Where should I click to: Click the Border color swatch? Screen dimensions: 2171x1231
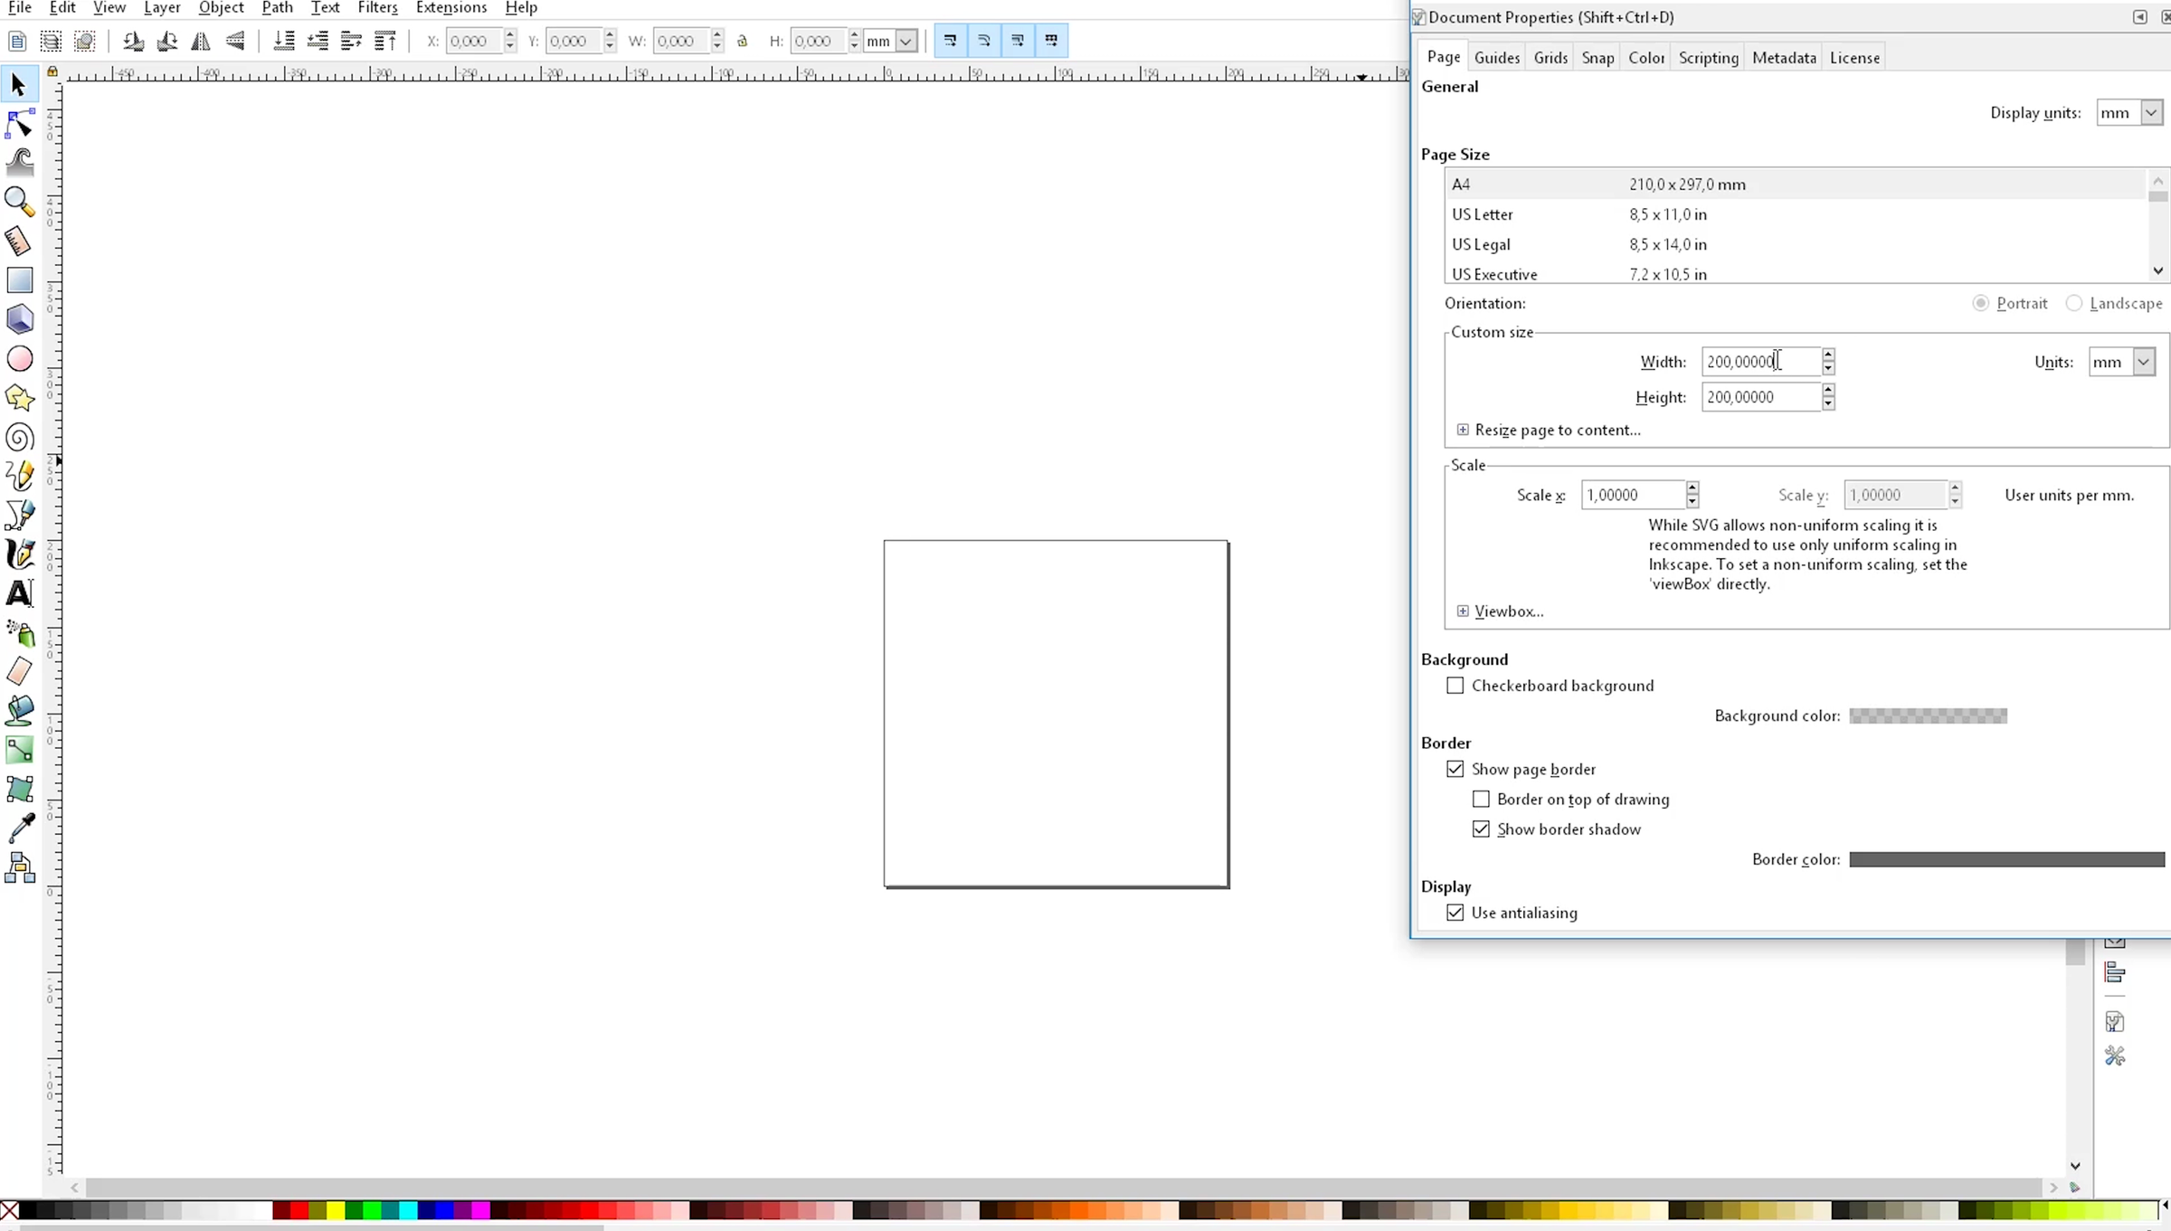2006,859
